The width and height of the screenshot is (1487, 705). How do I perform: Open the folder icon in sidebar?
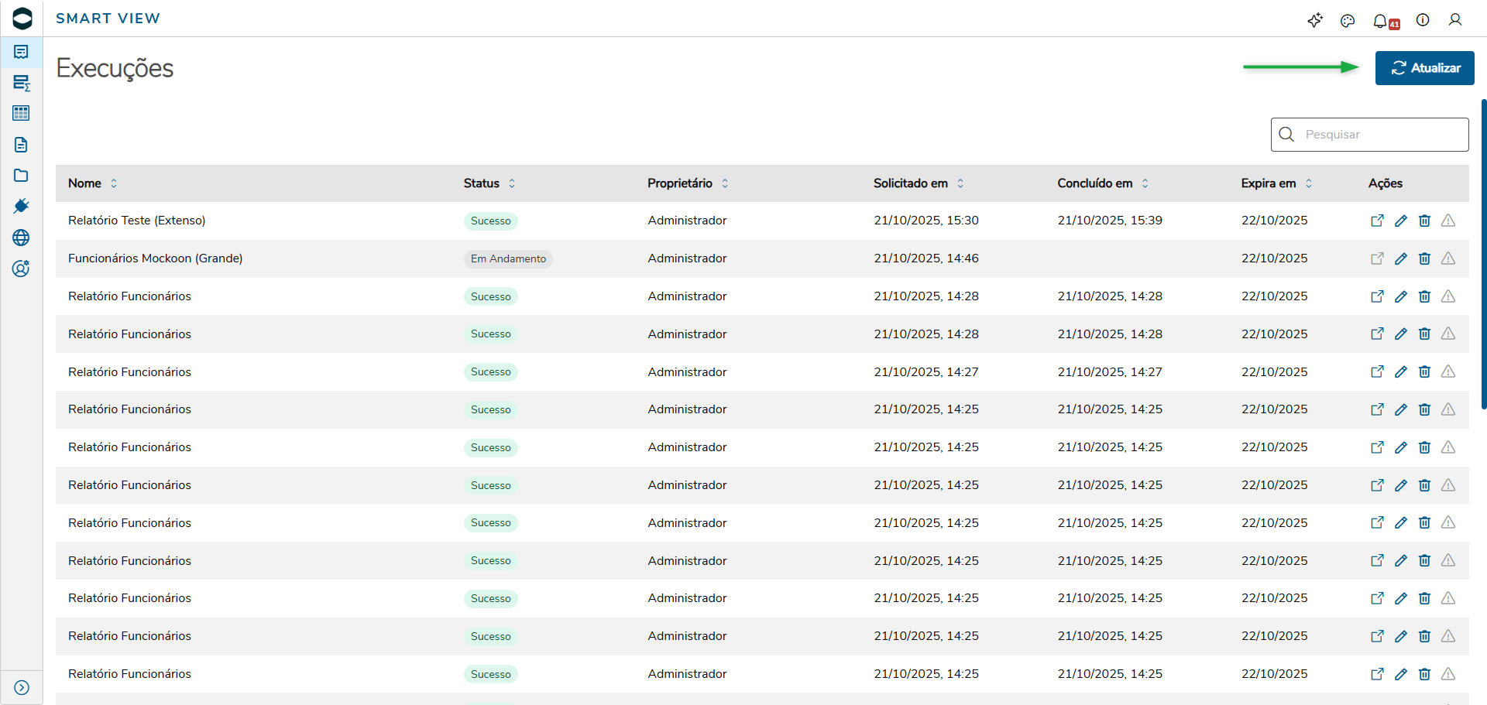(21, 176)
